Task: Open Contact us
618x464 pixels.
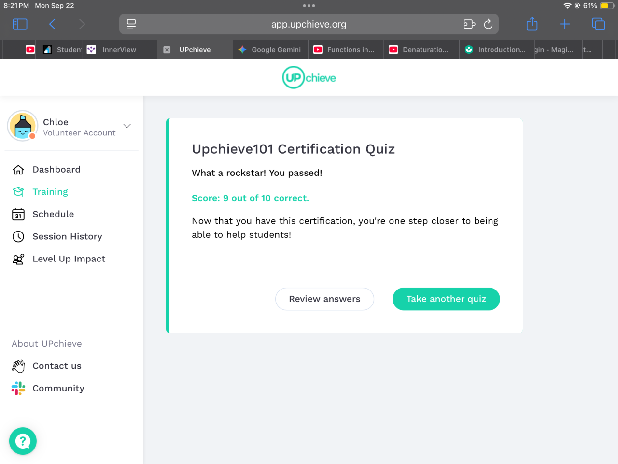Action: [57, 366]
